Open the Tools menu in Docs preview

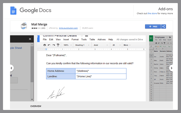click(84, 40)
